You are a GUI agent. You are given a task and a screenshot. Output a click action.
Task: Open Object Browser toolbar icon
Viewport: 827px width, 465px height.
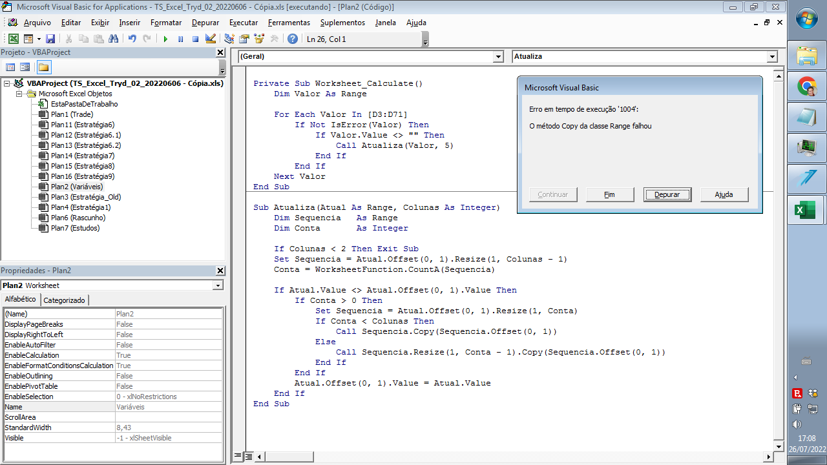pos(259,39)
